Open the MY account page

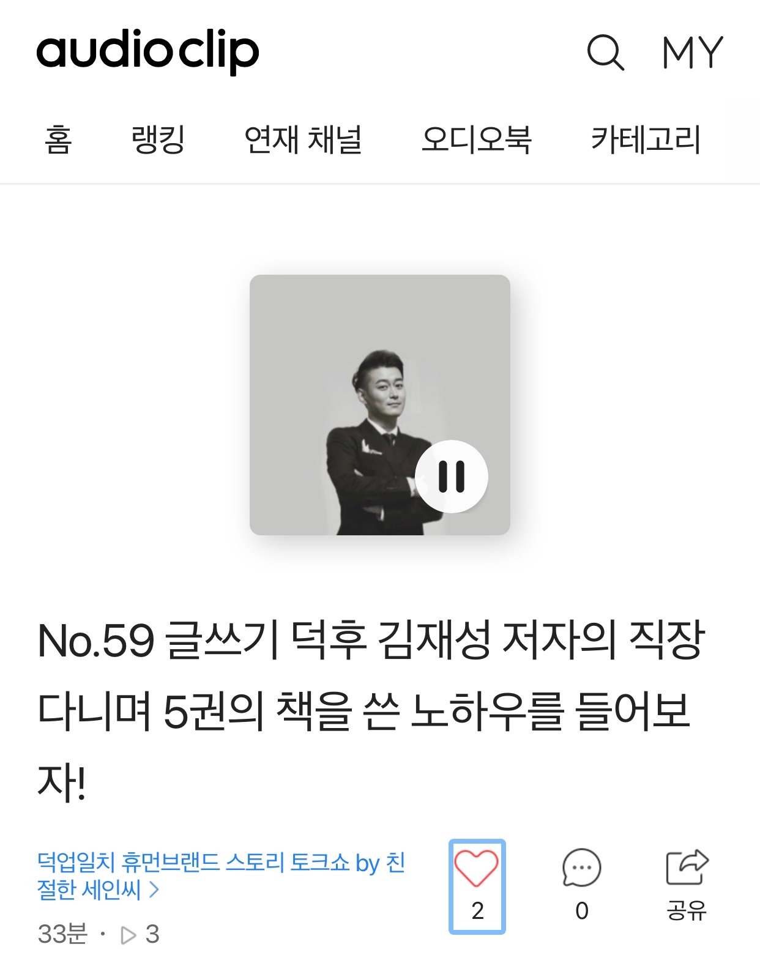click(x=693, y=53)
